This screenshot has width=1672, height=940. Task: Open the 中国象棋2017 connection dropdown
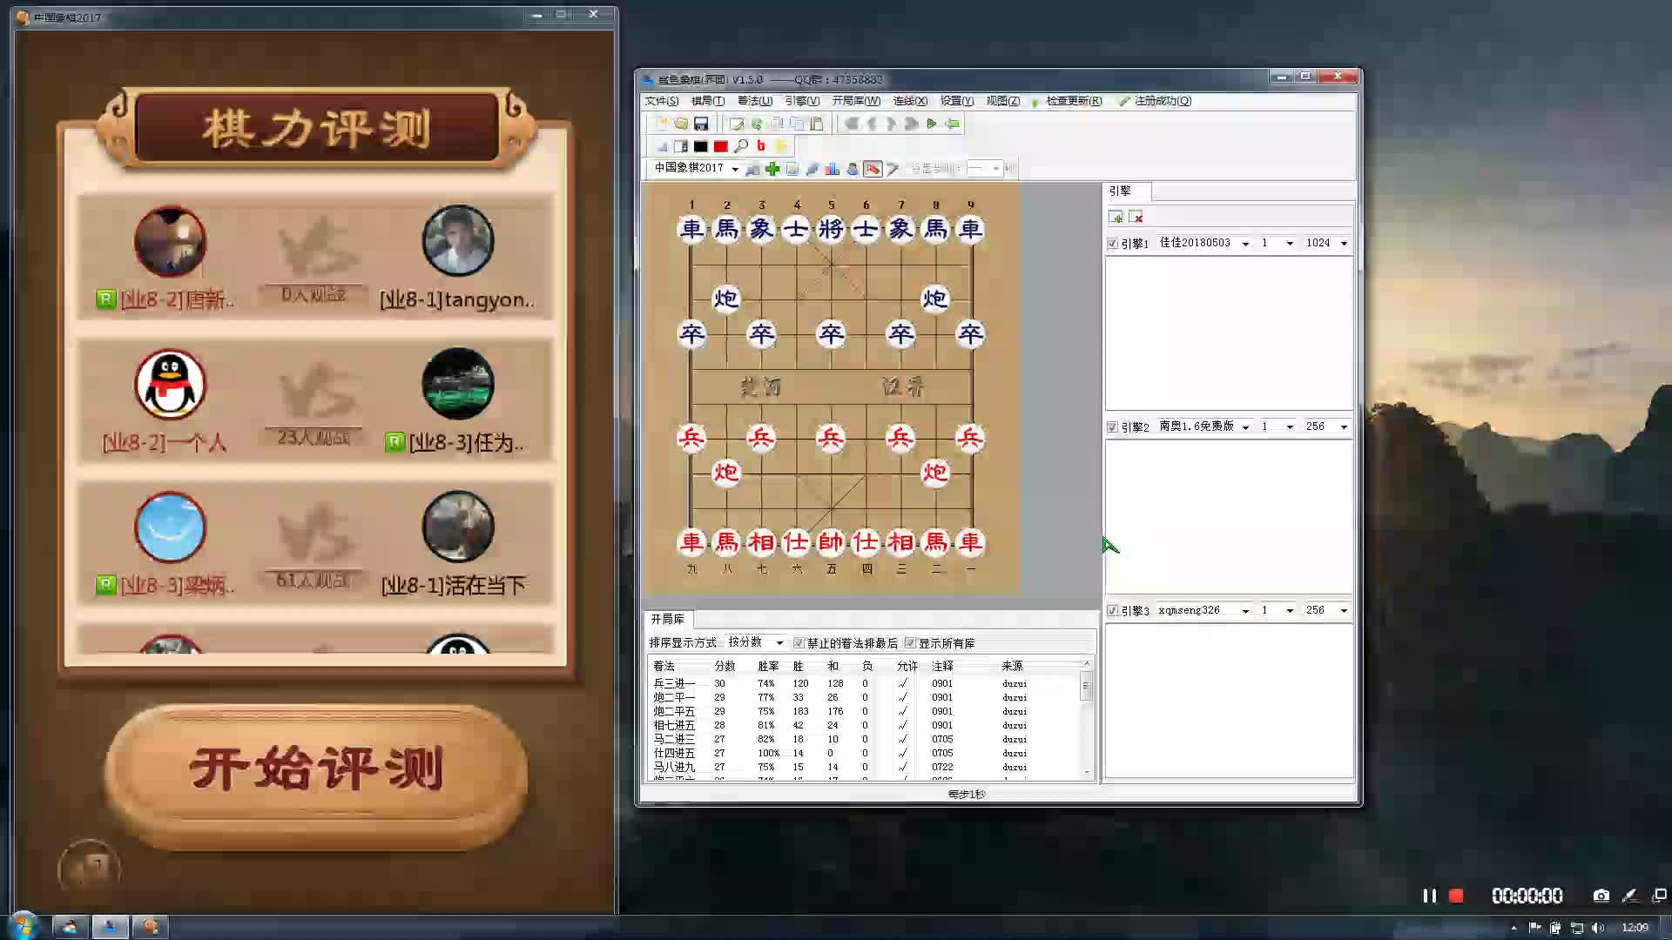coord(735,169)
